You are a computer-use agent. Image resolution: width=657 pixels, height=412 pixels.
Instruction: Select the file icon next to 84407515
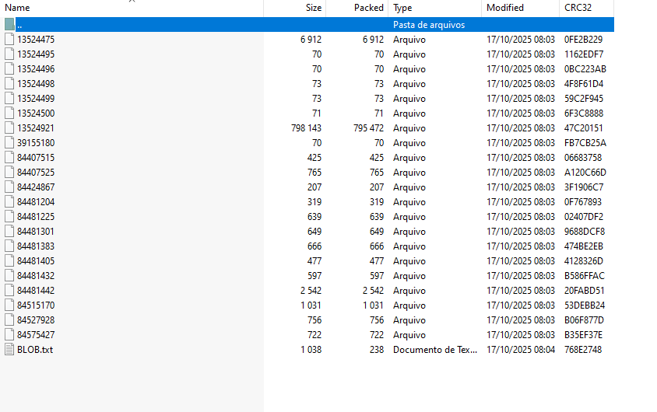[9, 158]
